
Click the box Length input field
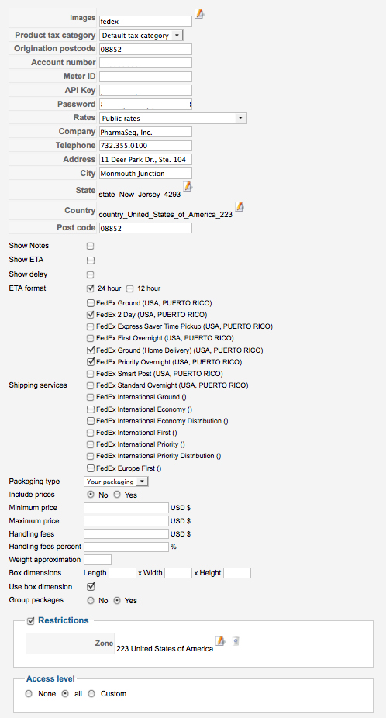pos(122,573)
